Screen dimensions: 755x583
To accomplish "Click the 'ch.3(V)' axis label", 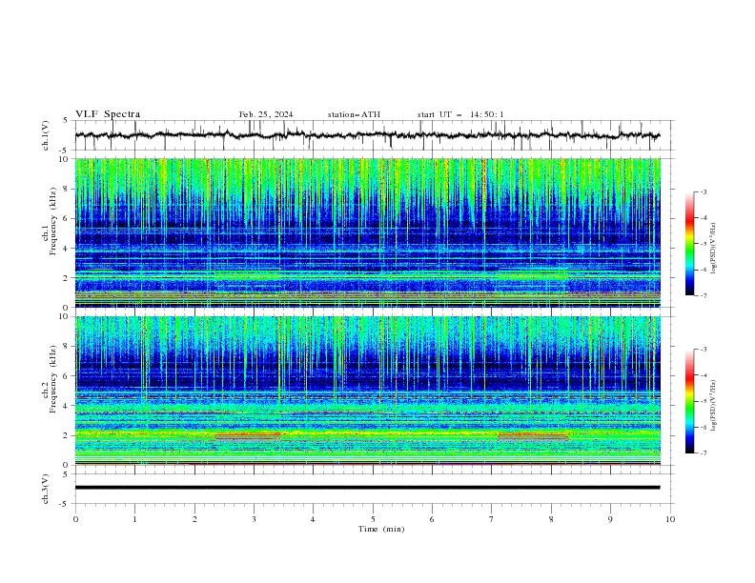I will click(x=46, y=489).
